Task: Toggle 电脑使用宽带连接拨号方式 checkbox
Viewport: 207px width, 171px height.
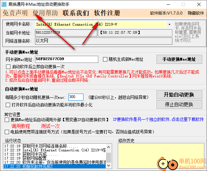Action: 7,132
